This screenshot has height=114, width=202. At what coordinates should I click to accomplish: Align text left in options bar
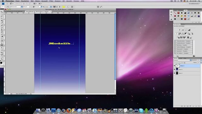pos(55,7)
